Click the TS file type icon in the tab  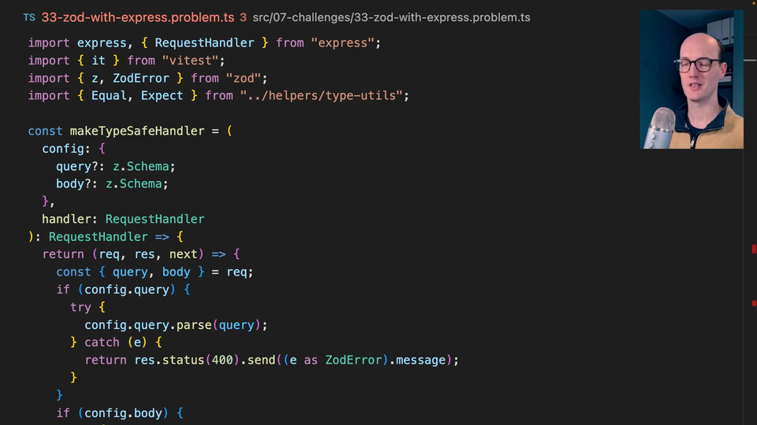[29, 17]
